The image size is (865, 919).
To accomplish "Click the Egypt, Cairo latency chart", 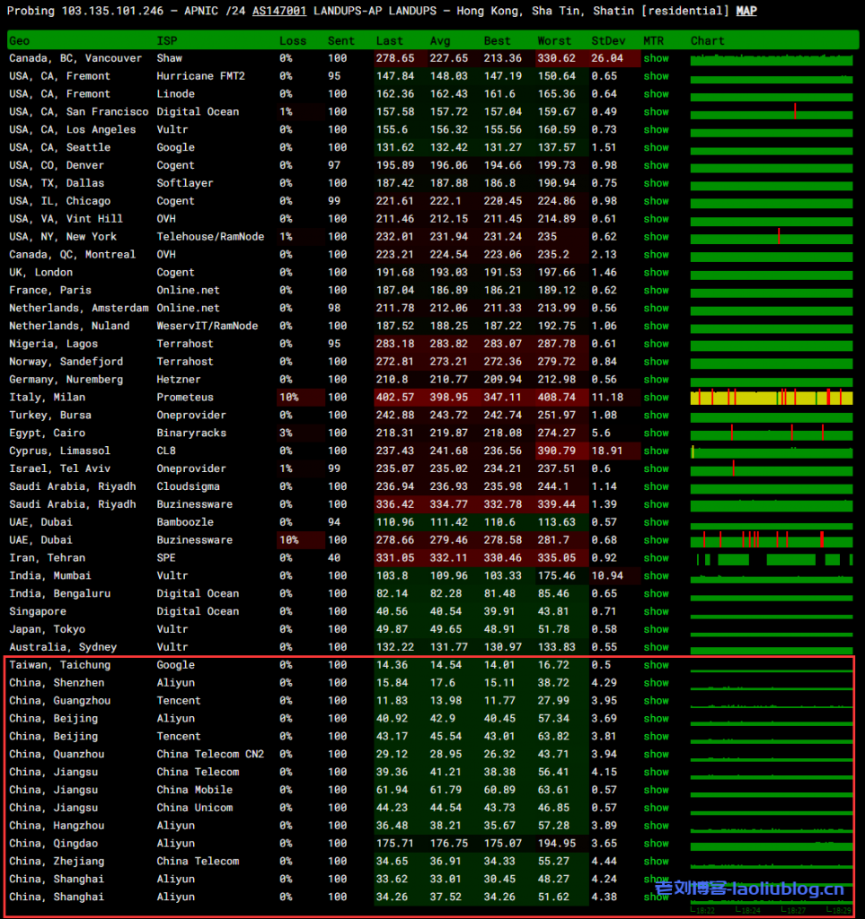I will (x=771, y=433).
